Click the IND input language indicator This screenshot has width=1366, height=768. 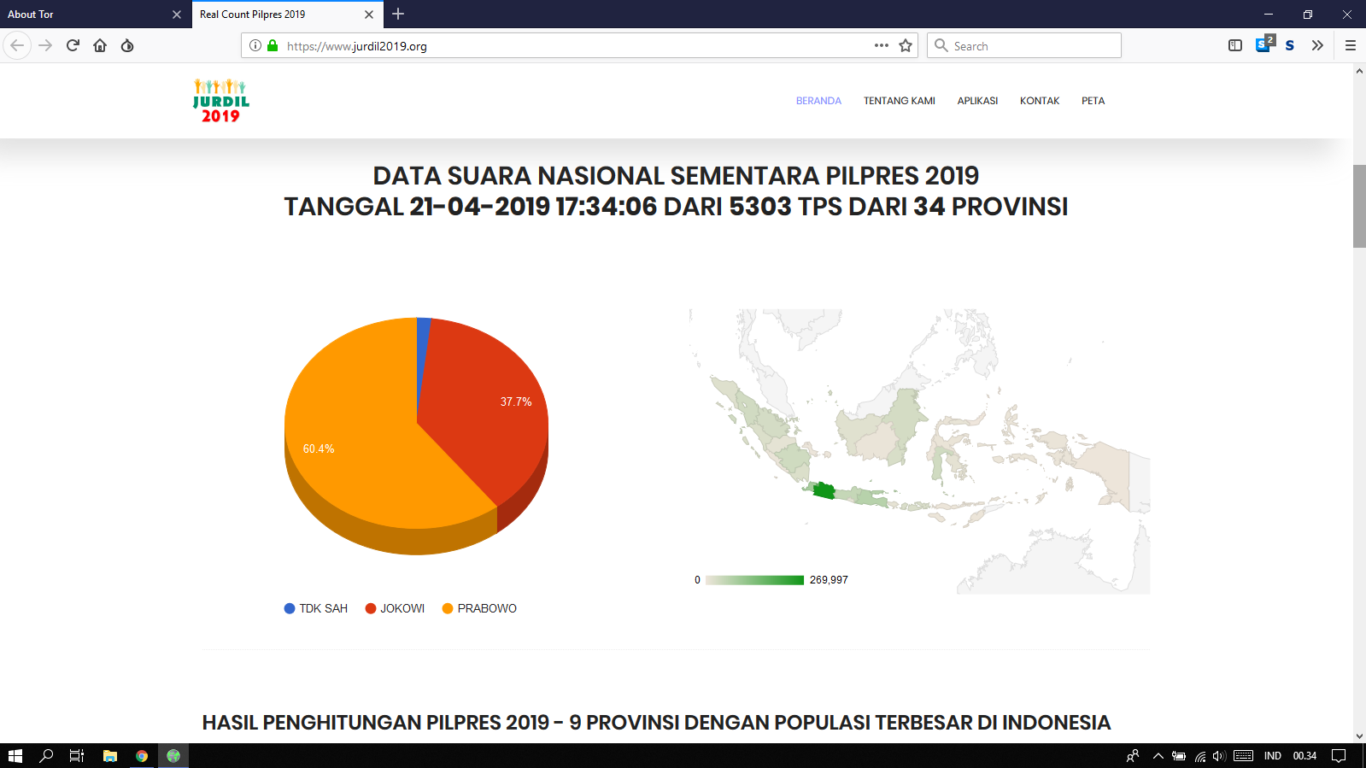pyautogui.click(x=1272, y=756)
